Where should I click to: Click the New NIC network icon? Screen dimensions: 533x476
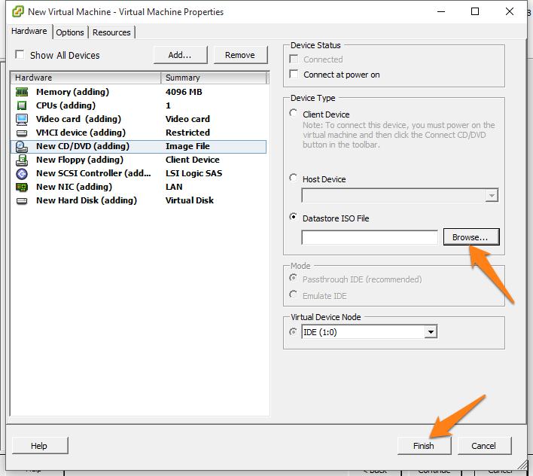tap(22, 187)
